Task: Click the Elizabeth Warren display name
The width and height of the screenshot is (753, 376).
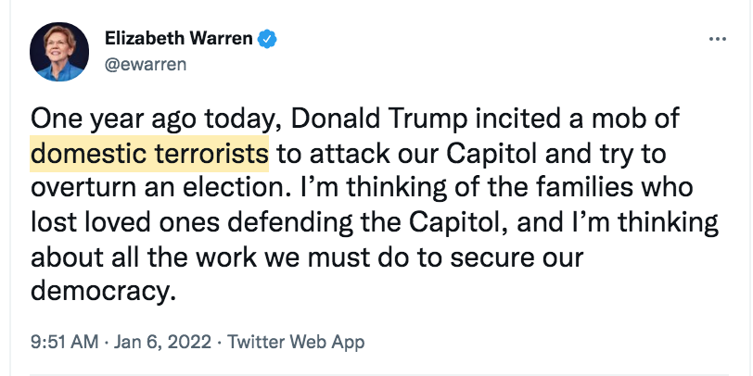Action: click(x=179, y=40)
